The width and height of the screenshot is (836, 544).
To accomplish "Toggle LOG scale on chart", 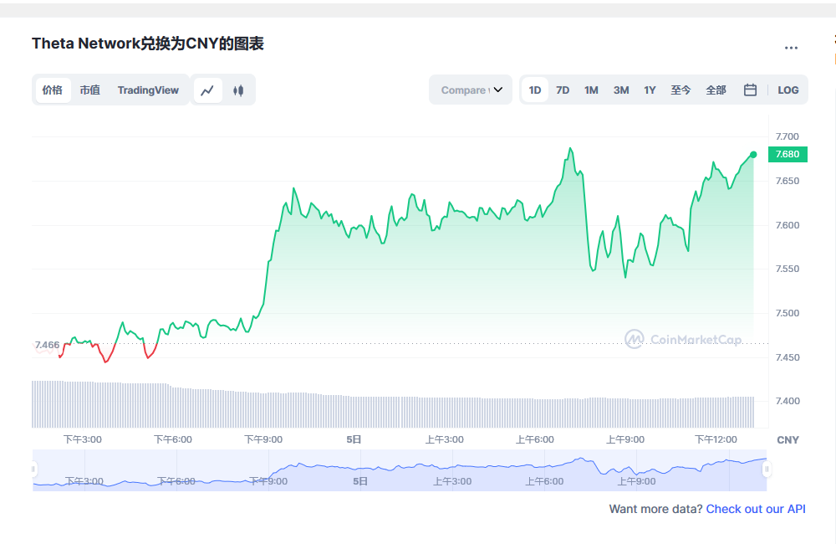I will coord(788,90).
